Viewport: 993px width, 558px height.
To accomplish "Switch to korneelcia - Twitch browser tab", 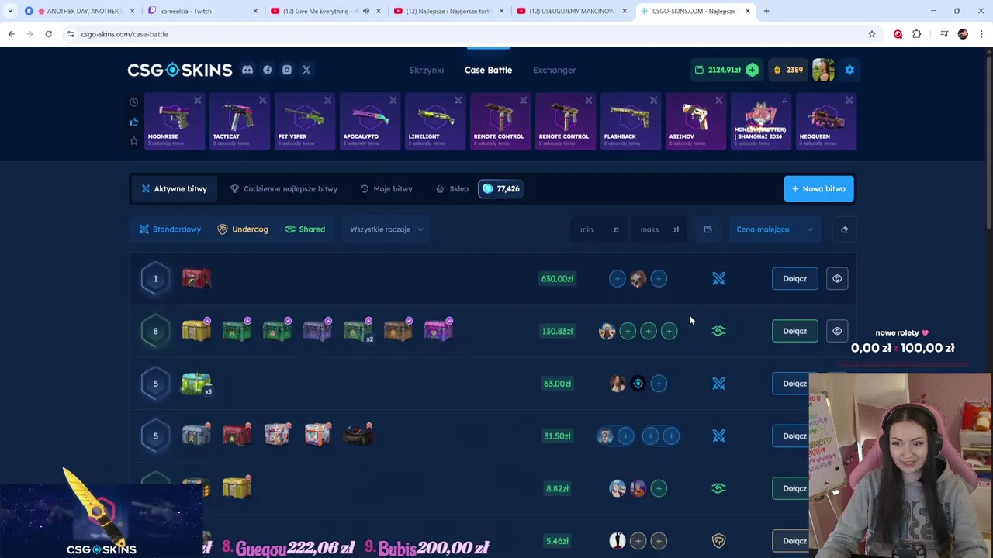I will [x=202, y=11].
